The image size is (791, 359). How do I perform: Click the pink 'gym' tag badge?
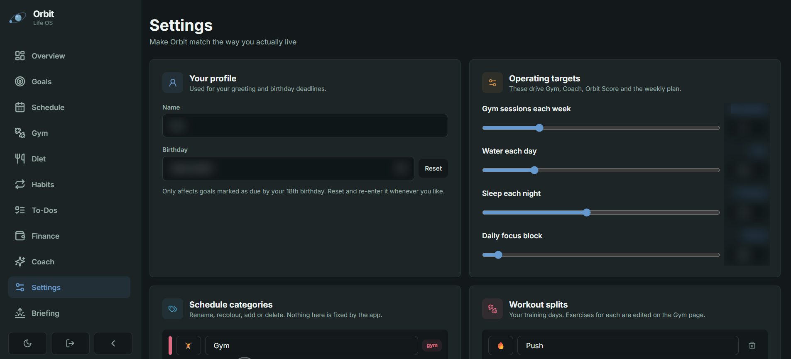point(432,345)
